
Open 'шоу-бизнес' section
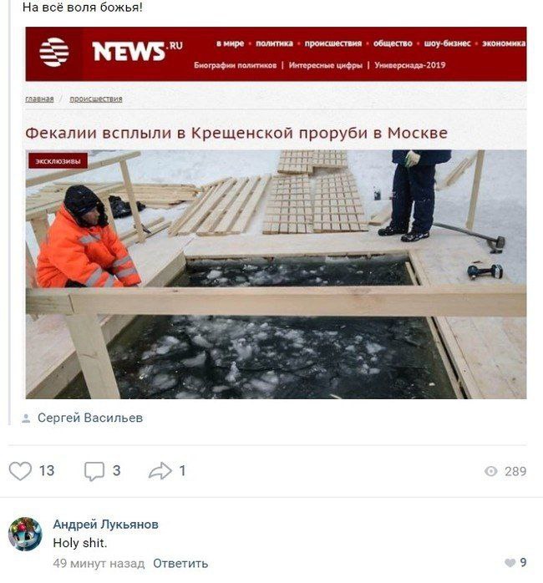coord(448,43)
